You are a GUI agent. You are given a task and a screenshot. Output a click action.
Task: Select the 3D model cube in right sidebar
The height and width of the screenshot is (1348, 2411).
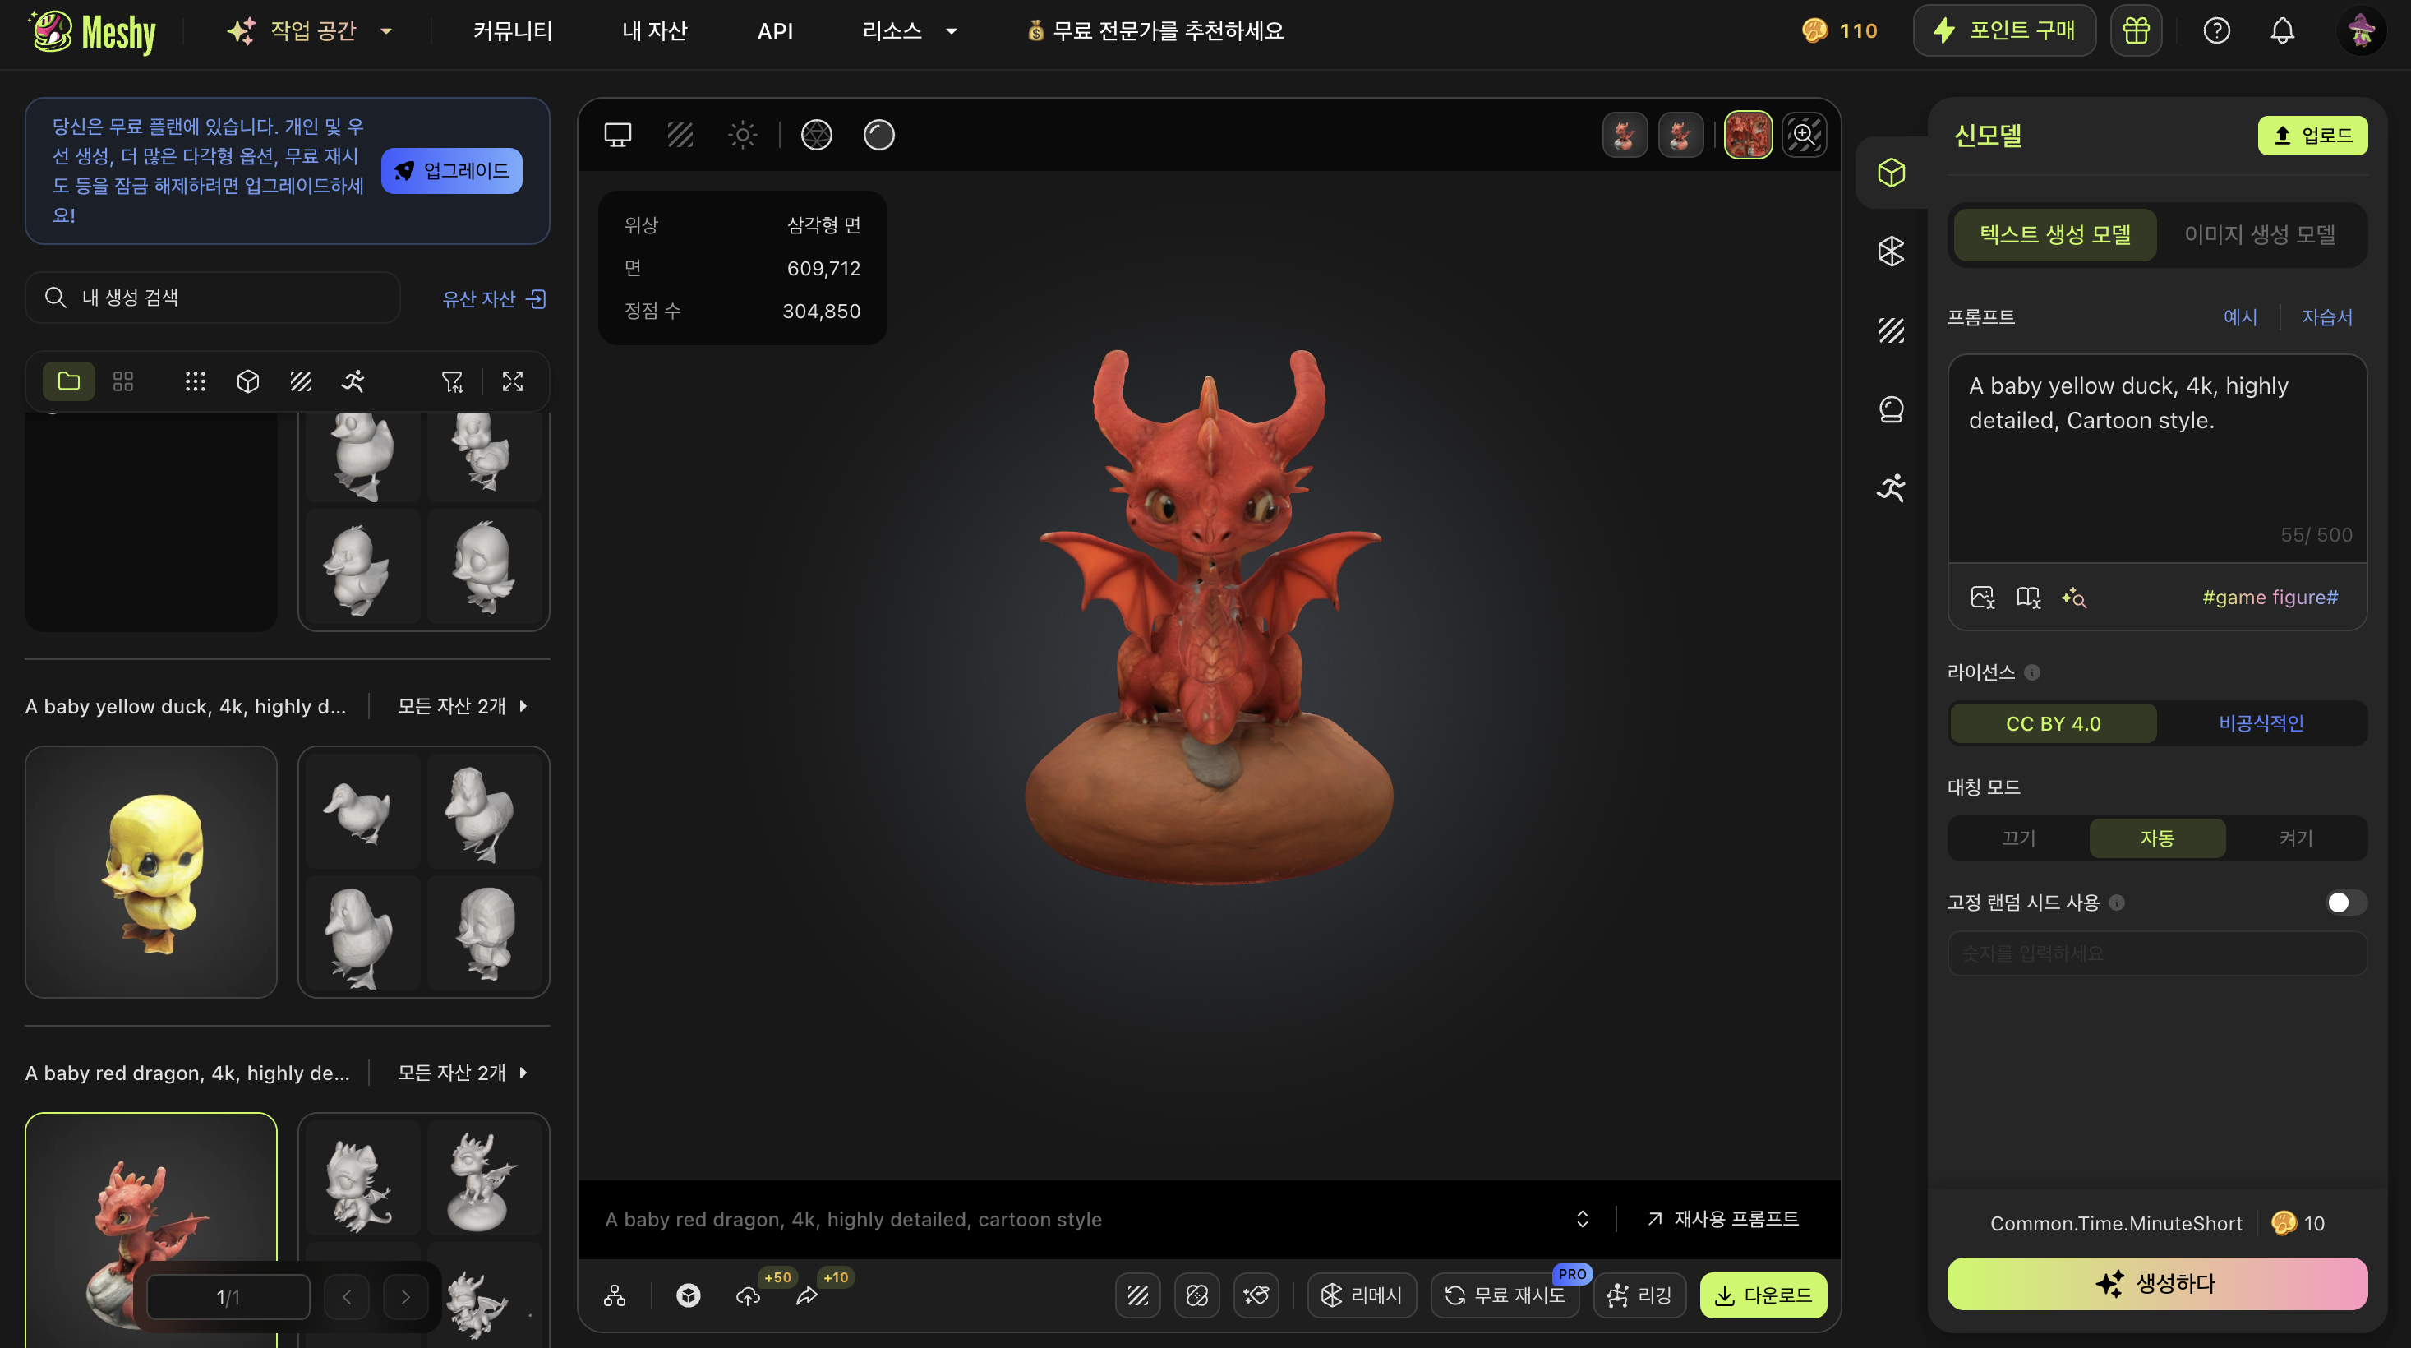[x=1892, y=173]
